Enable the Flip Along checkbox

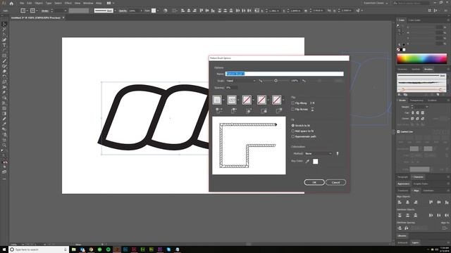[x=293, y=103]
